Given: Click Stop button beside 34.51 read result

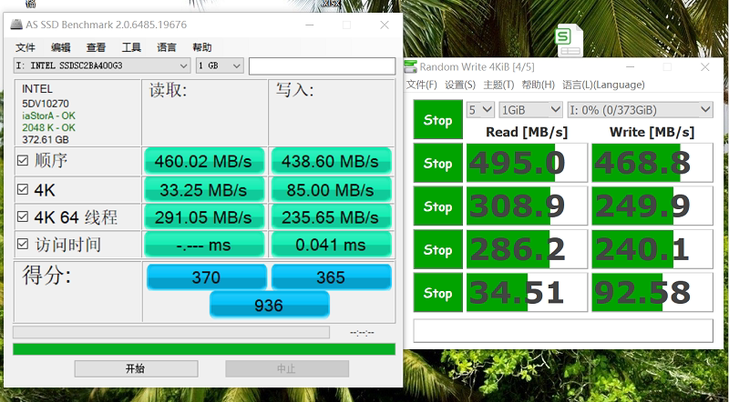Looking at the screenshot, I should [438, 293].
